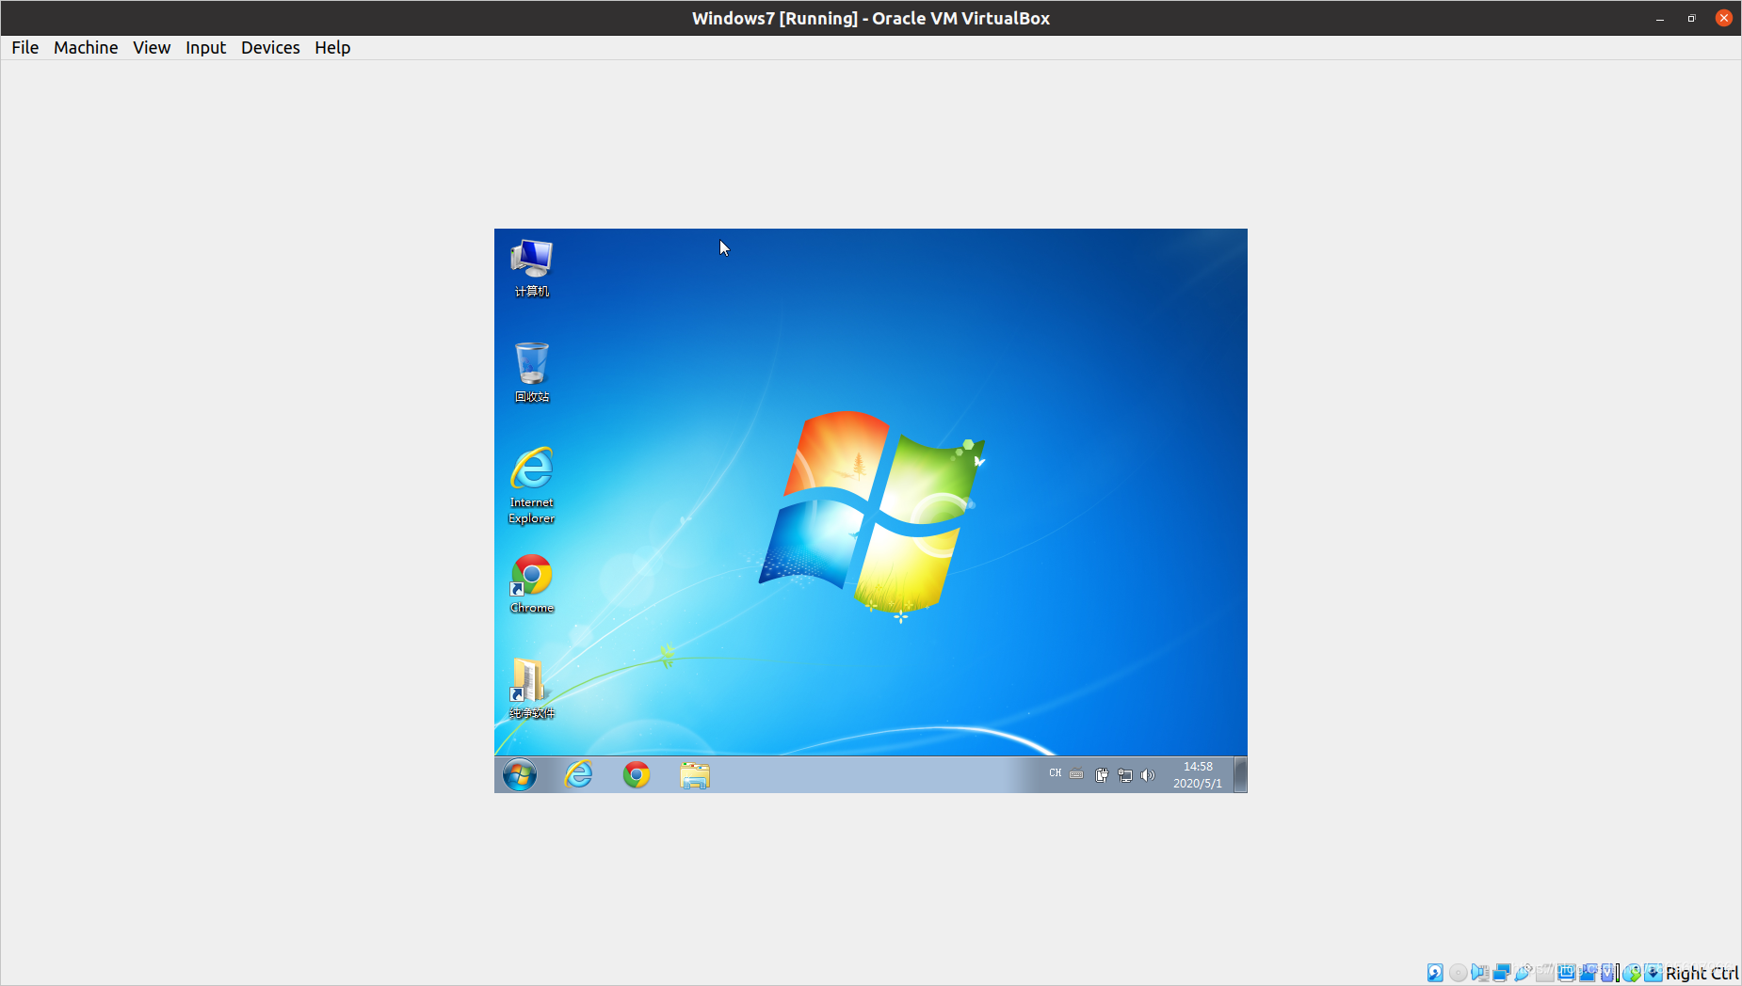Click the volume speaker tray icon
Viewport: 1742px width, 986px height.
pos(1147,775)
